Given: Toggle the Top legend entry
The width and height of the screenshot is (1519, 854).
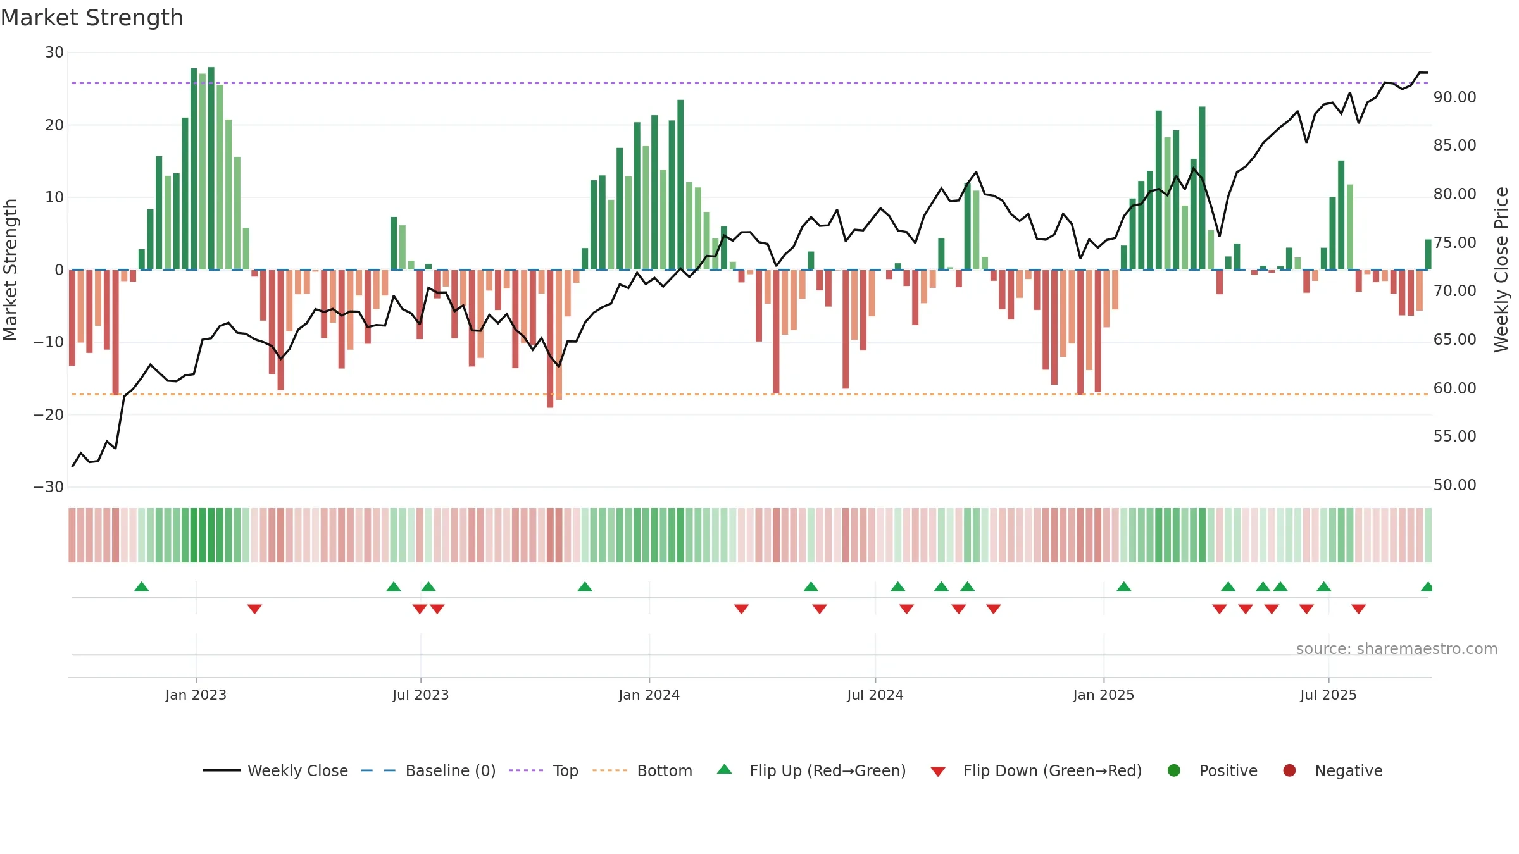Looking at the screenshot, I should coord(543,770).
